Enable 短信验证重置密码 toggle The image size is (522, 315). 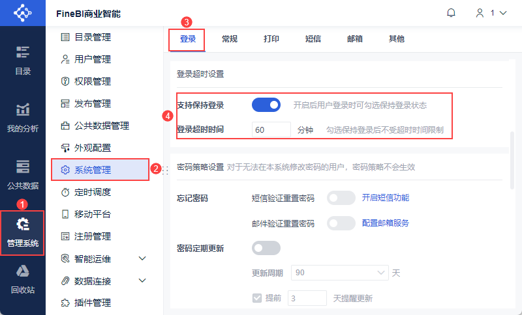(341, 198)
